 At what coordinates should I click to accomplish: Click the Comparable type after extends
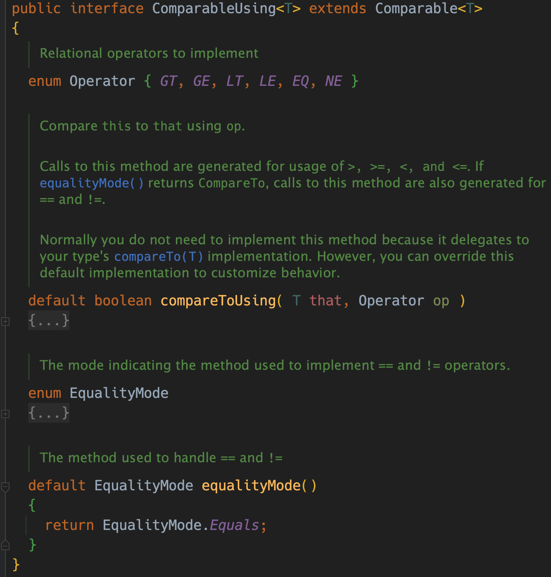tap(416, 8)
